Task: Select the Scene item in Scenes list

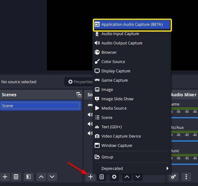Action: point(40,106)
